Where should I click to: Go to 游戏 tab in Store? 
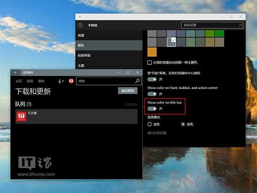[41, 81]
